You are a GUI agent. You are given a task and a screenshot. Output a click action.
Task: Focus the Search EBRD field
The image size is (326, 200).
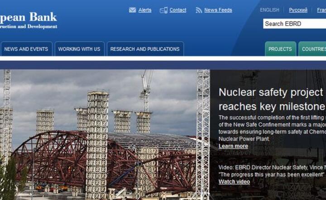tap(294, 24)
